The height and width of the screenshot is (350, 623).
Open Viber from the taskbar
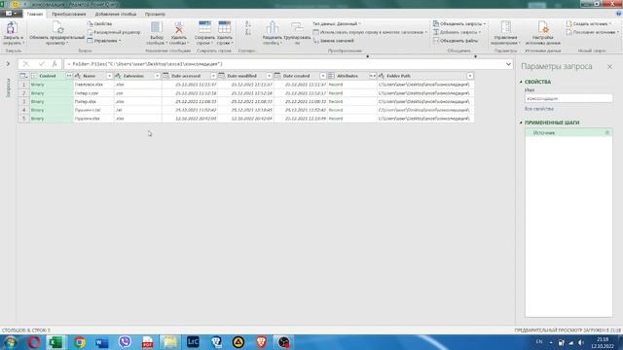coord(125,342)
